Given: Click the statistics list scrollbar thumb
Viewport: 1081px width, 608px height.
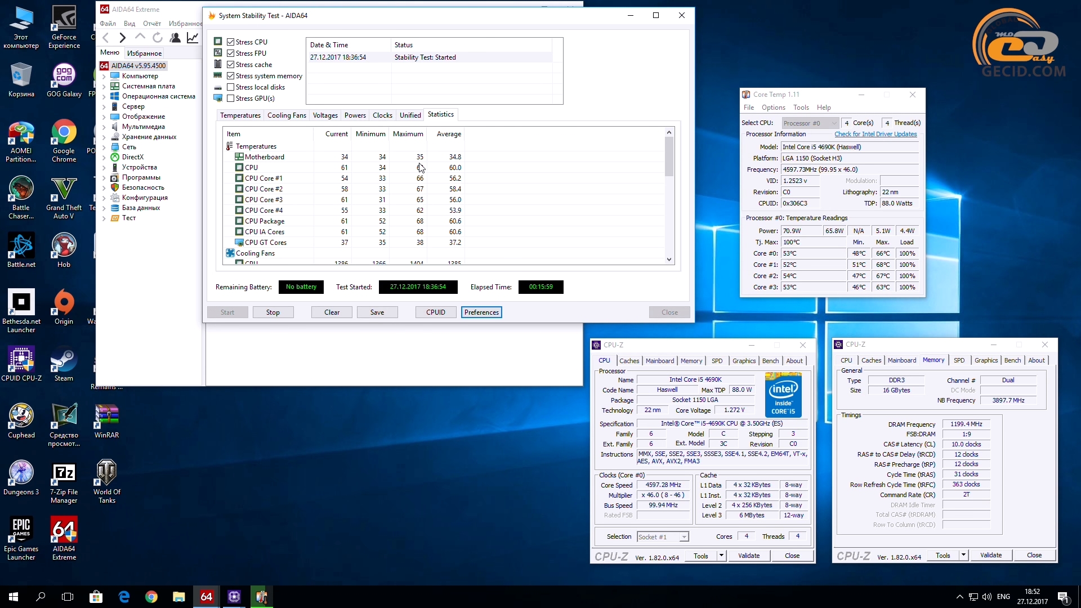Looking at the screenshot, I should 669,157.
